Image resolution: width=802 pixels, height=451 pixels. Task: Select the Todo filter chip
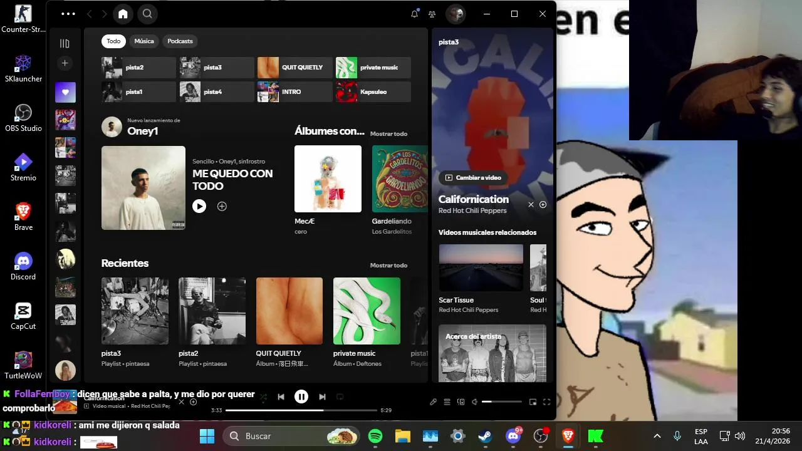tap(113, 41)
